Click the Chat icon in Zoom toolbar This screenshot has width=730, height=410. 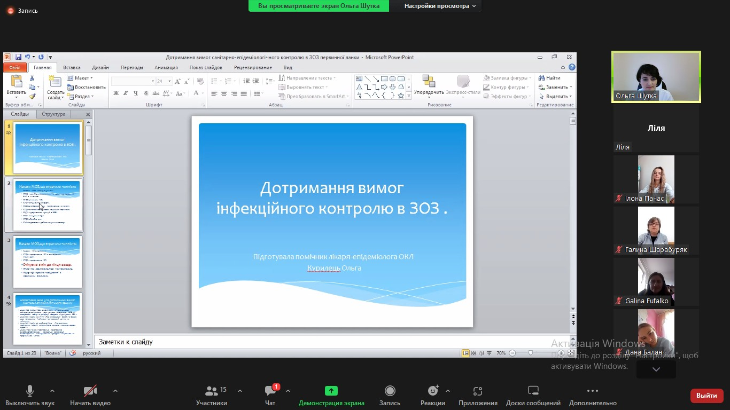click(x=270, y=391)
